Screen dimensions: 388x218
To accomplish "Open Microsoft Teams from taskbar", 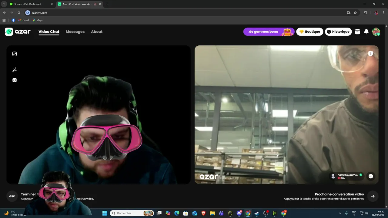I will (x=221, y=213).
